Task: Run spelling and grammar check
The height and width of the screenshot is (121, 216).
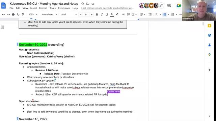Action: [x=18, y=14]
